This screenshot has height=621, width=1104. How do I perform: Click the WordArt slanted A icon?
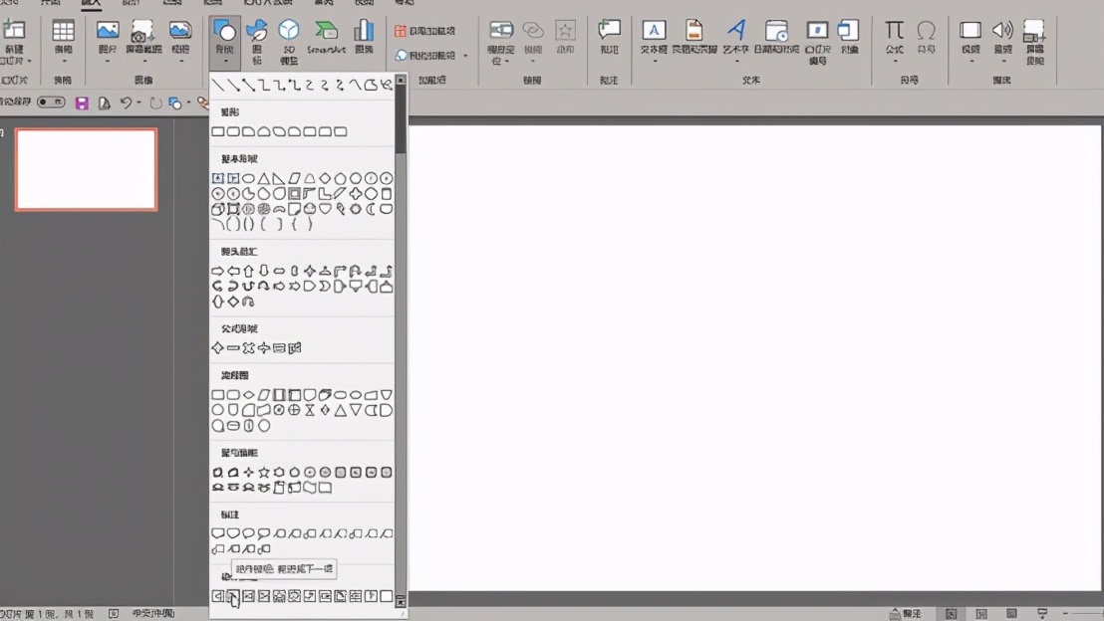(x=735, y=30)
